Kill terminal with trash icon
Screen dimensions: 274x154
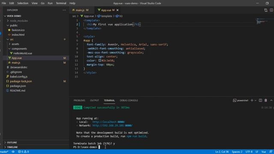pos(265,101)
